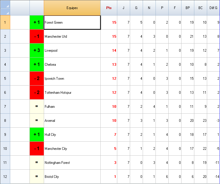Click the Equipes column header

[72, 8]
